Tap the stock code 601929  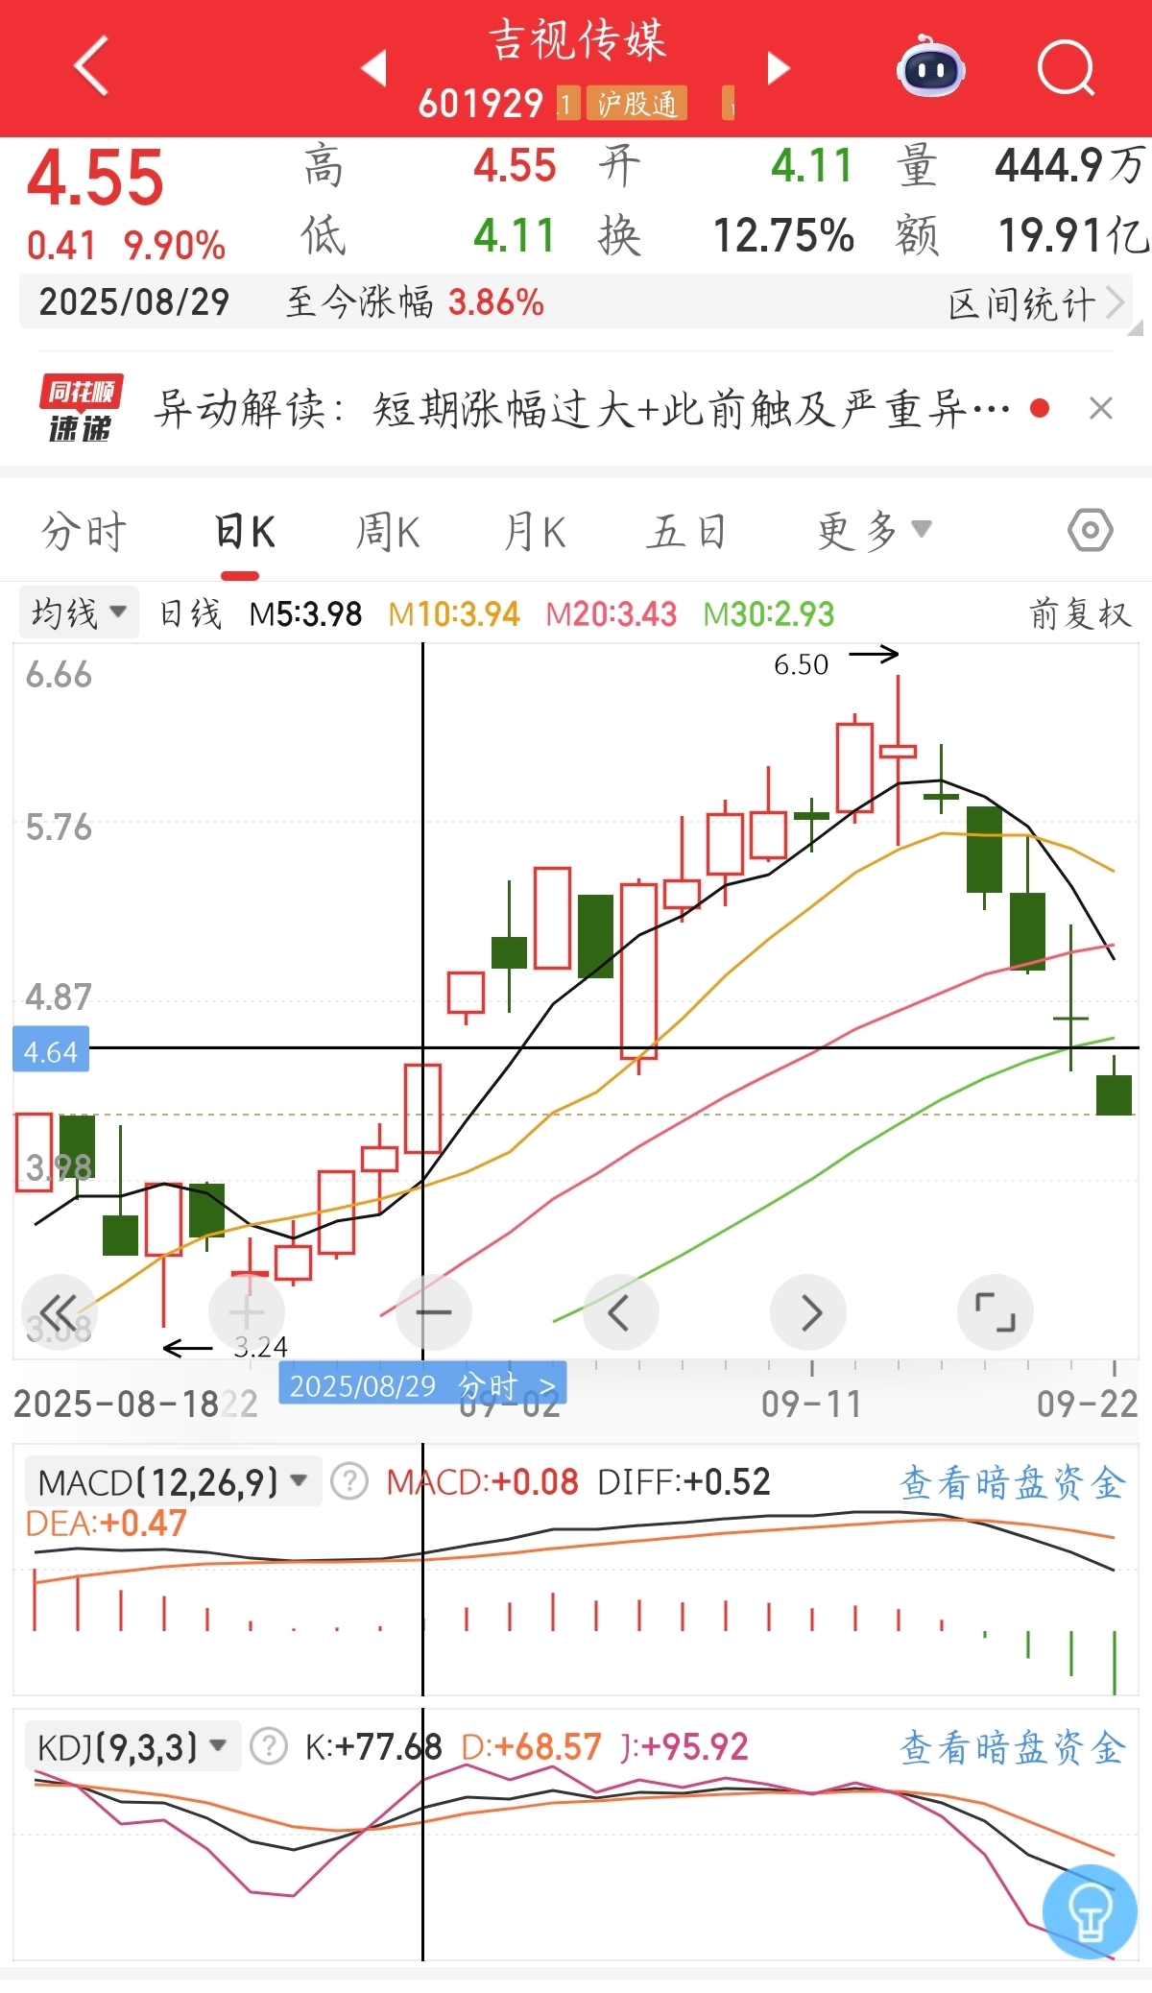click(x=480, y=103)
